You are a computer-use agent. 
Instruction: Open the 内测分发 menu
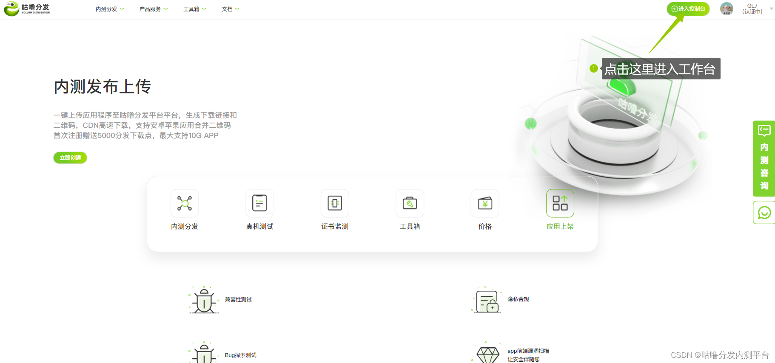click(106, 9)
